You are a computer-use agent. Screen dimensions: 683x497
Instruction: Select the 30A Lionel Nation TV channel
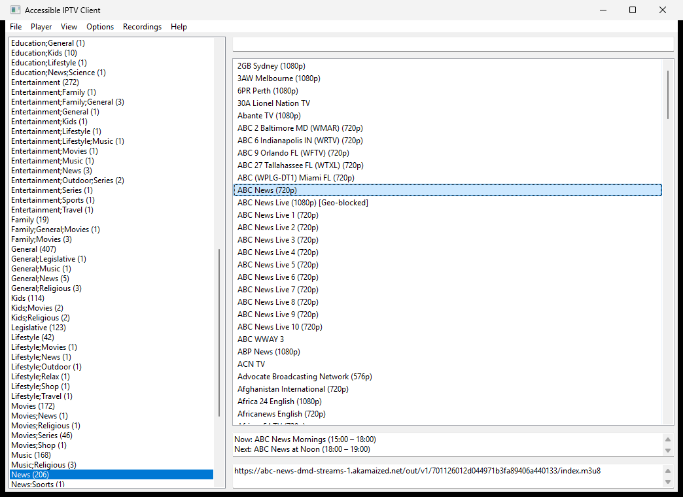447,103
